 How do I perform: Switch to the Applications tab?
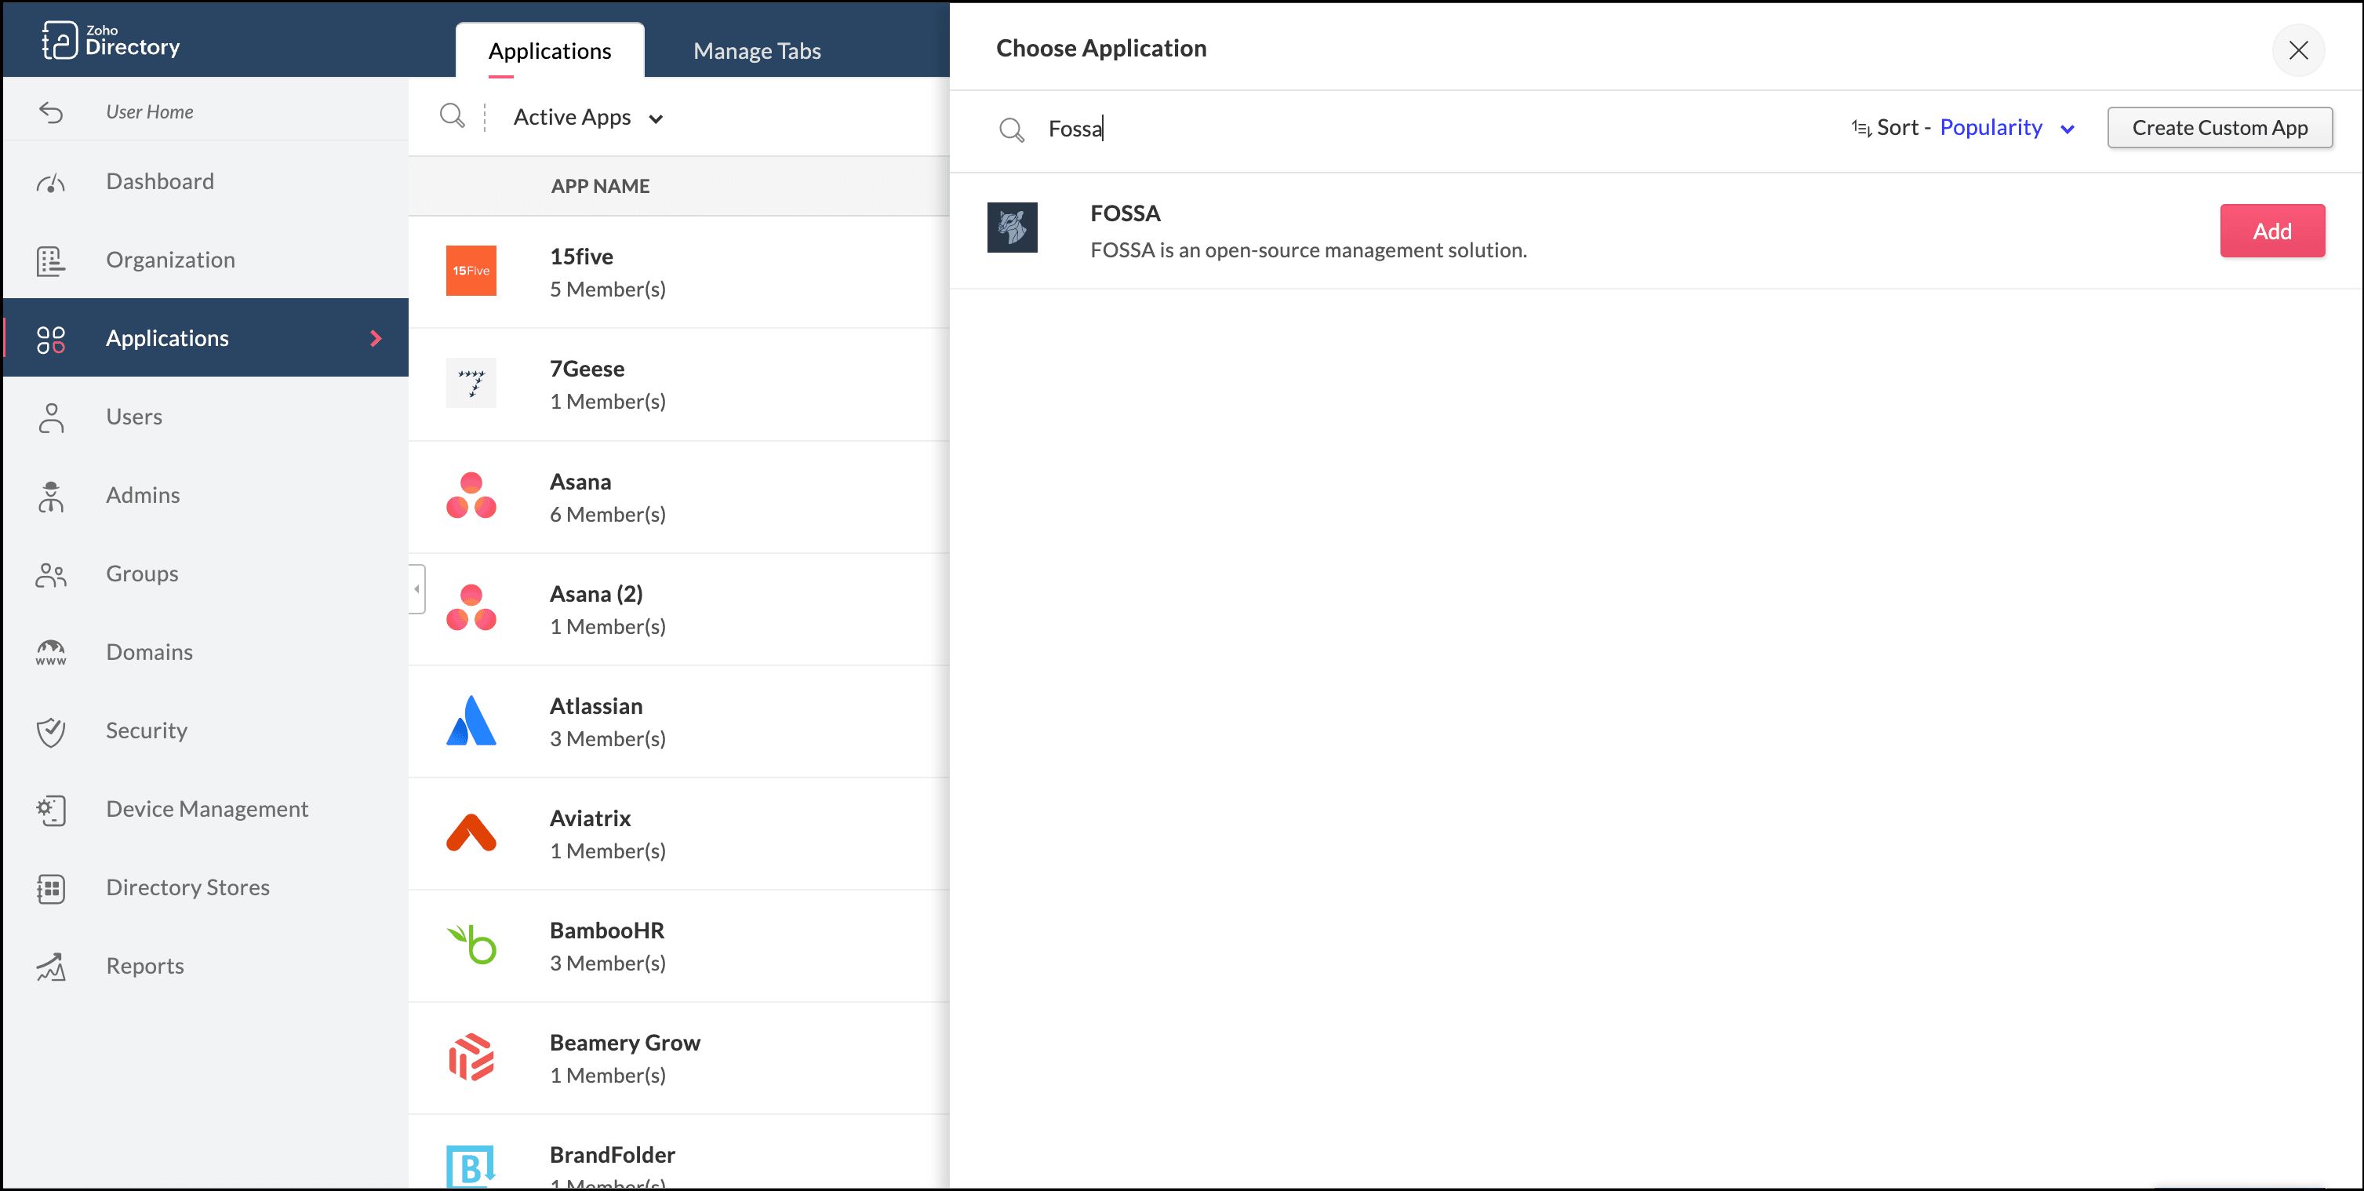[x=550, y=50]
